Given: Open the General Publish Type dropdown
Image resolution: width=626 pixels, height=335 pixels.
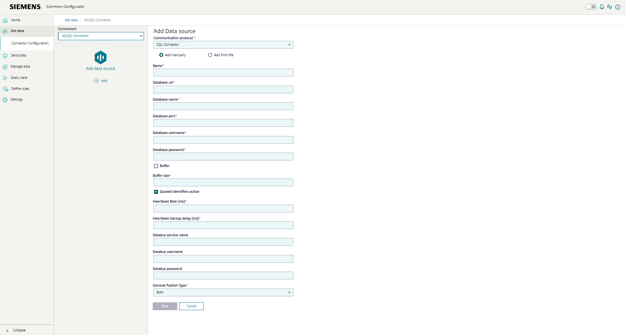Looking at the screenshot, I should click(x=223, y=293).
